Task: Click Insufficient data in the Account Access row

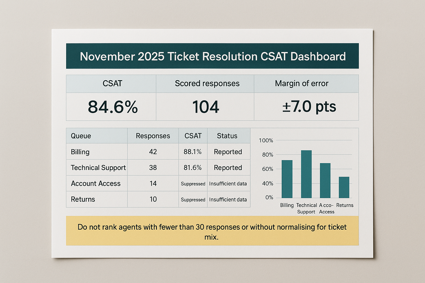Action: pos(228,184)
